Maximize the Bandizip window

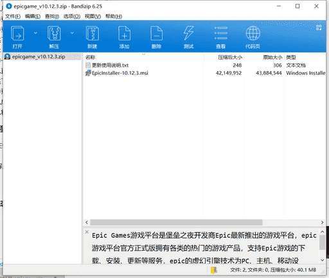pyautogui.click(x=298, y=6)
